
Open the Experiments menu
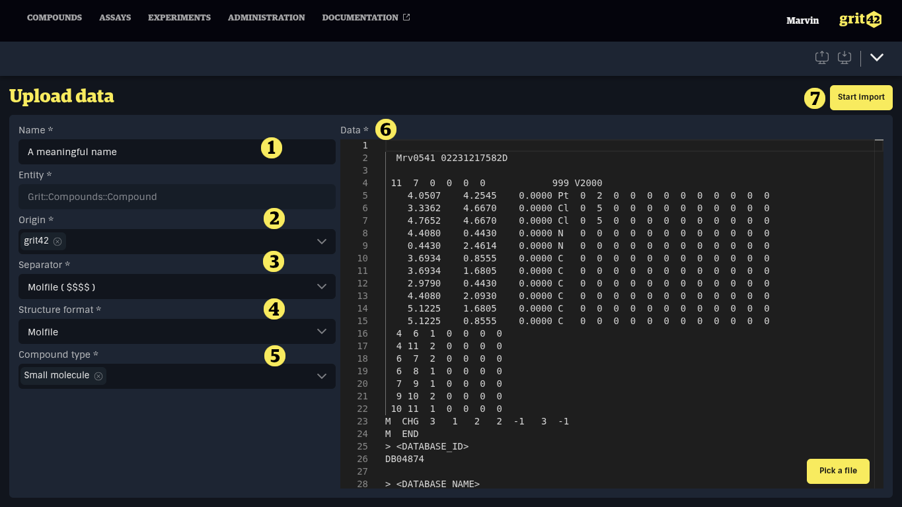(179, 18)
